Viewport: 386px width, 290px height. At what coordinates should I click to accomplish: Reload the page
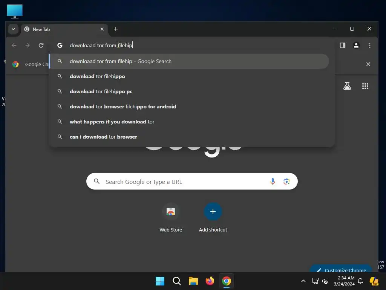41,45
